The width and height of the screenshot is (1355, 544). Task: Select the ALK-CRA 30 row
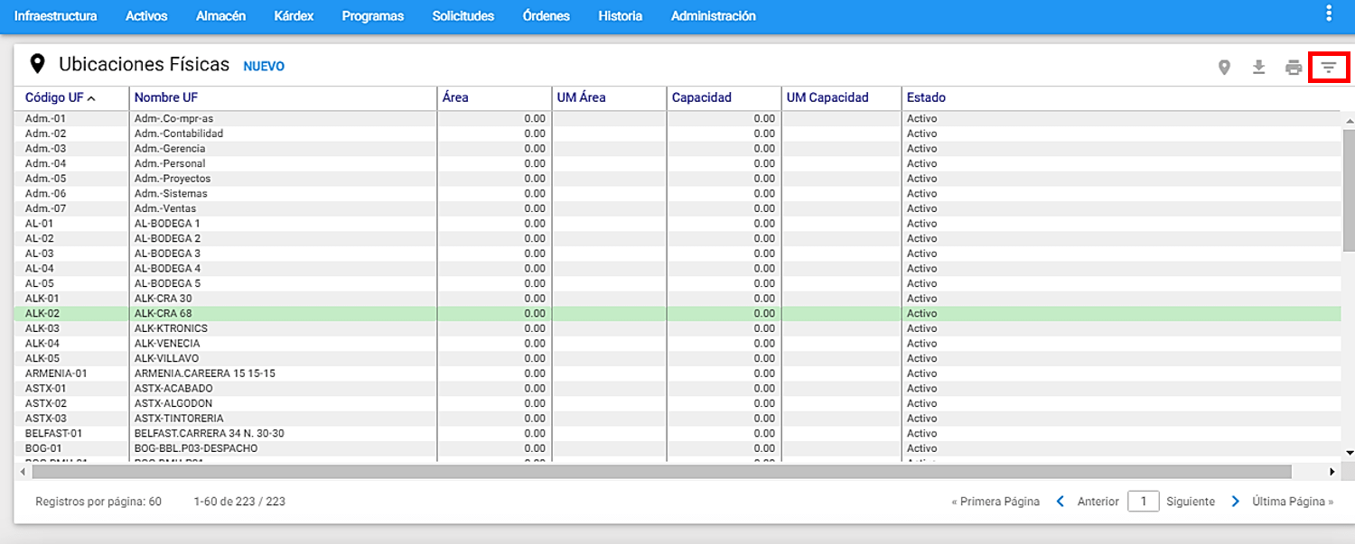click(x=677, y=299)
